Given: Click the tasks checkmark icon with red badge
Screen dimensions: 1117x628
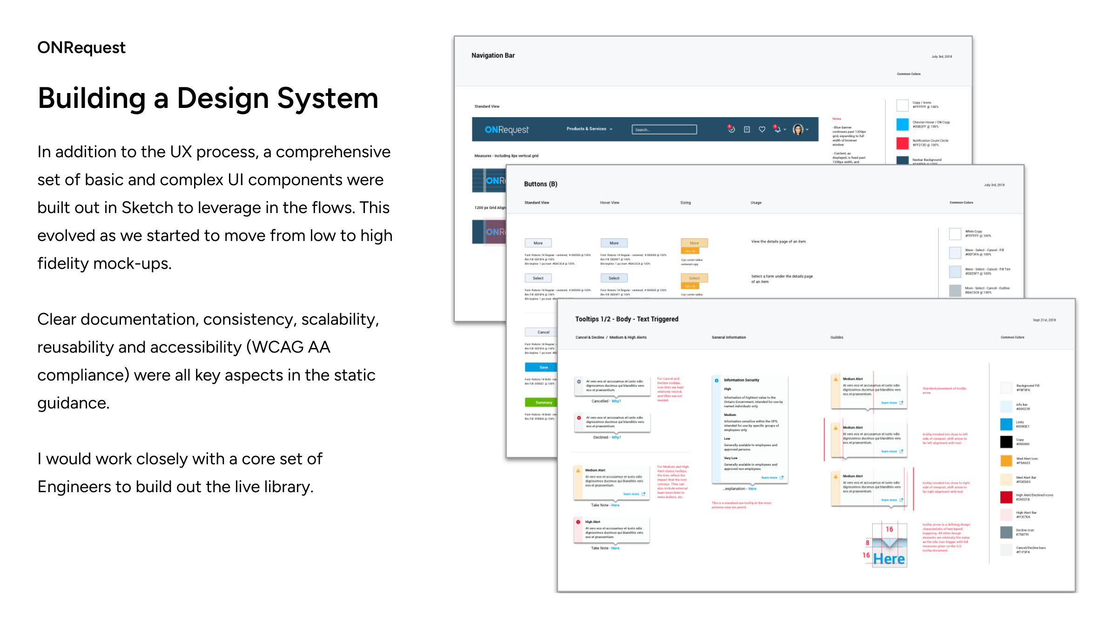Looking at the screenshot, I should pos(731,129).
